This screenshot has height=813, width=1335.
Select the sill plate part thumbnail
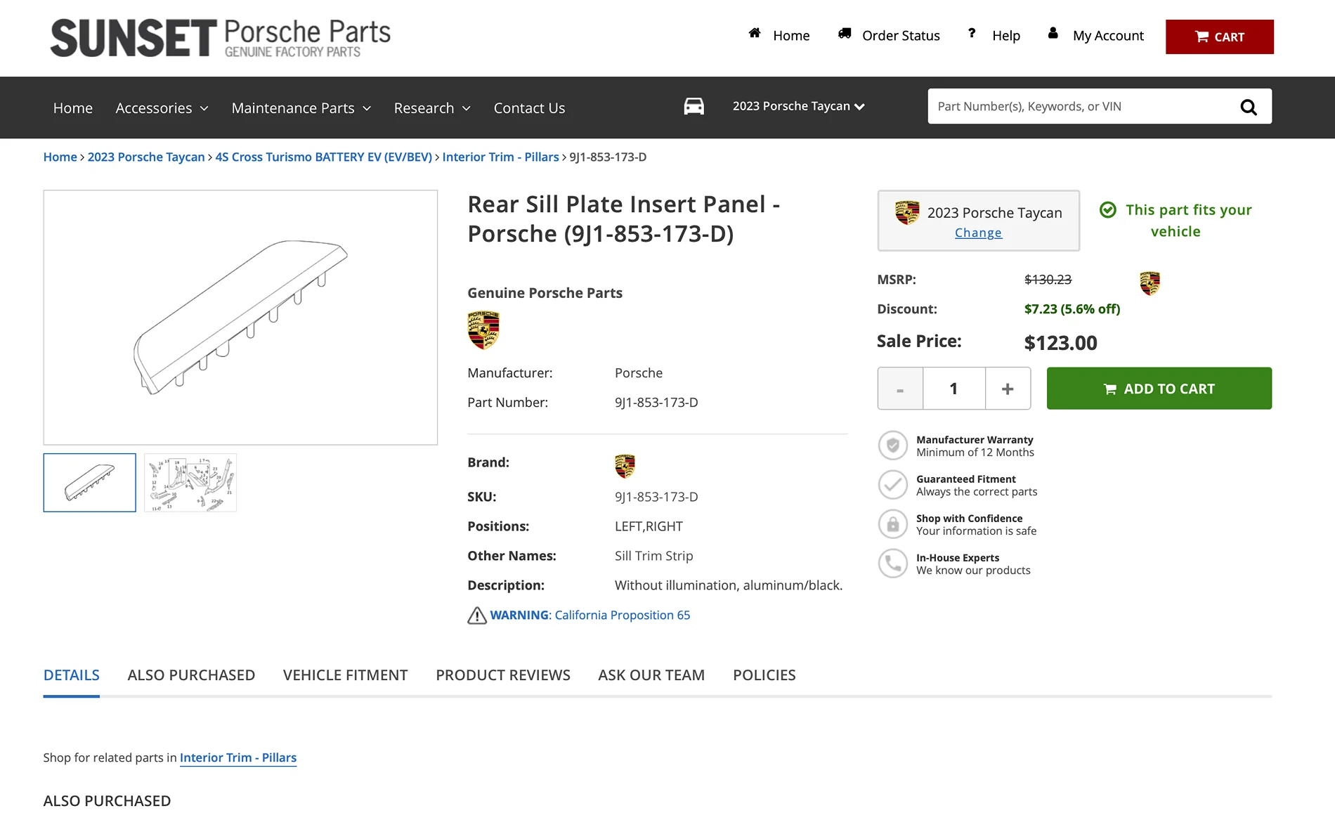(90, 483)
